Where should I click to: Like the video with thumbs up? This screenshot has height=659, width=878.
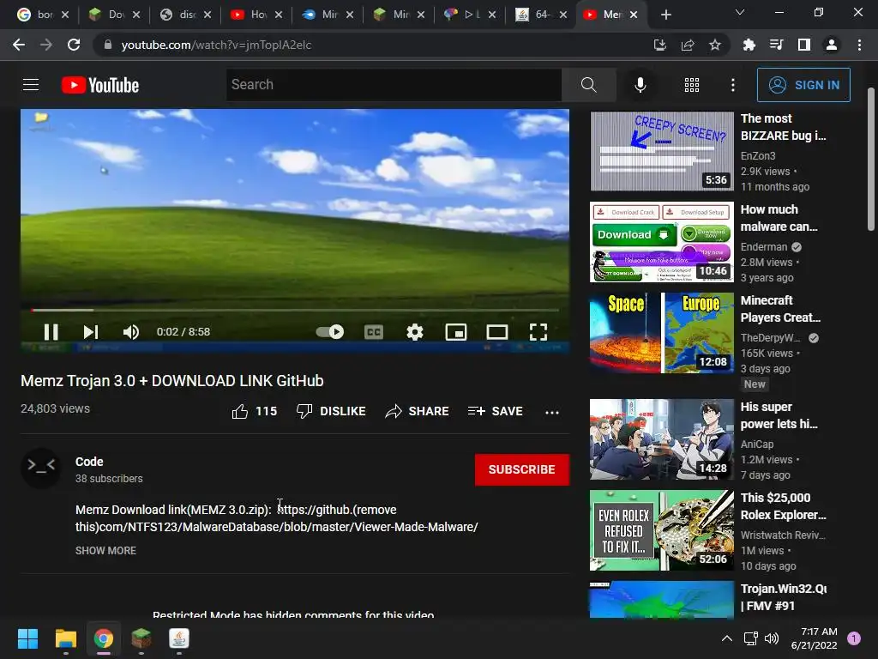(254, 411)
